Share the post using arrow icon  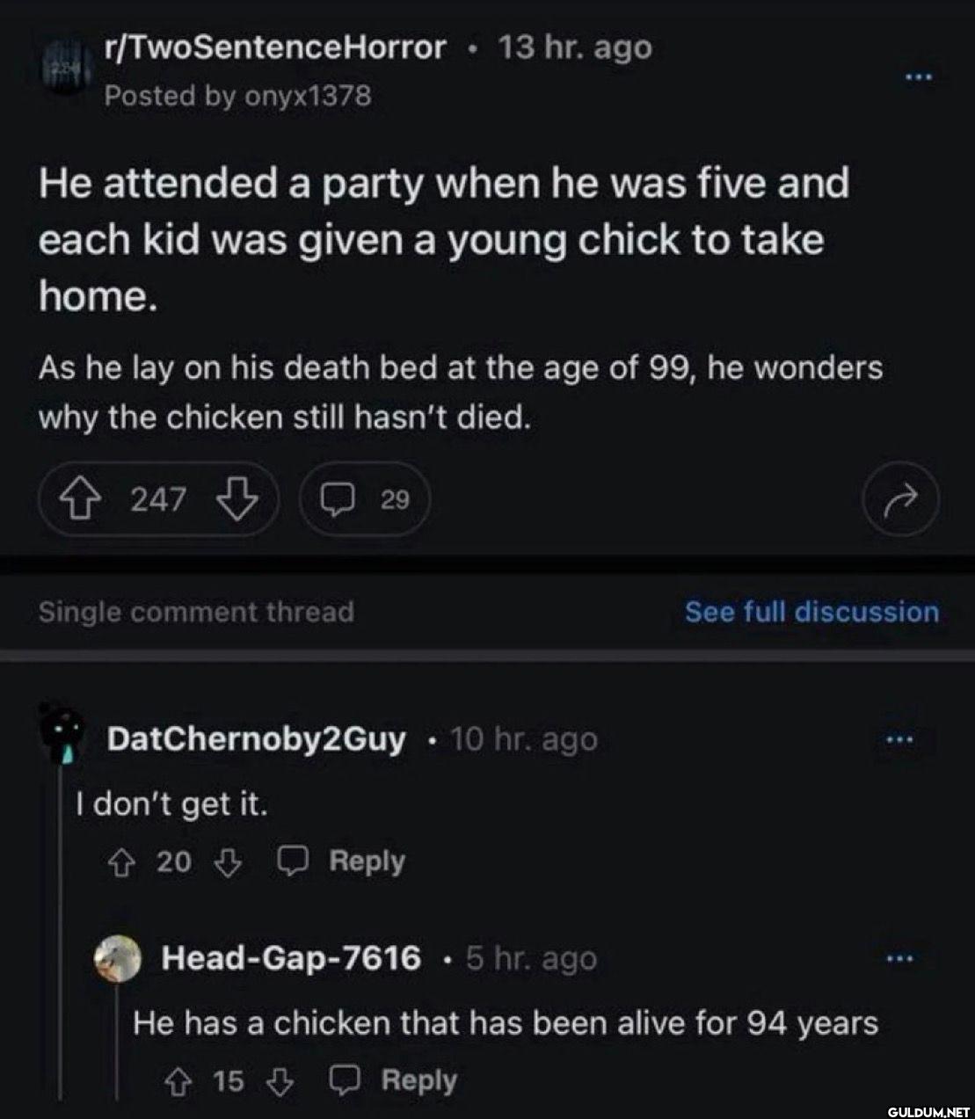[900, 499]
